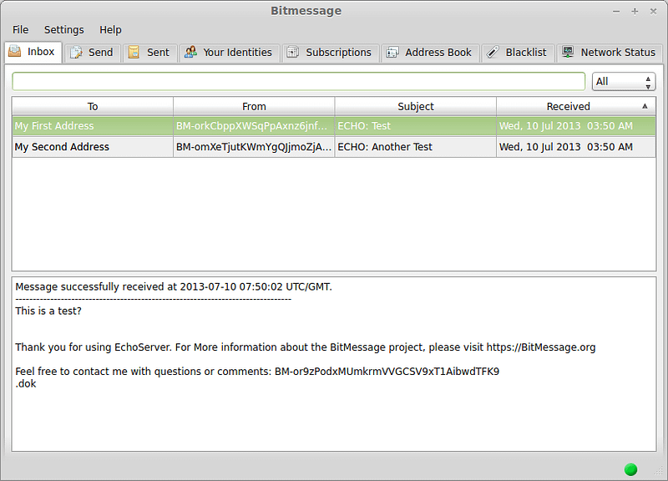Viewport: 668px width, 481px height.
Task: Click sender 'BM-orkCbppXWSqPpAxnz6jnf...'
Action: 254,126
